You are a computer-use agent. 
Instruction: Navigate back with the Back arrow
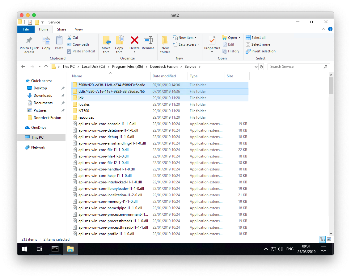(23, 66)
